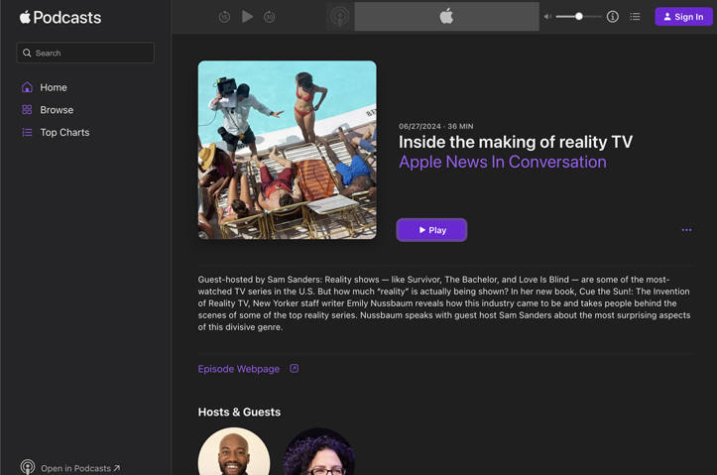Click the Hosts & Guests heading
Image resolution: width=717 pixels, height=475 pixels.
coord(239,412)
